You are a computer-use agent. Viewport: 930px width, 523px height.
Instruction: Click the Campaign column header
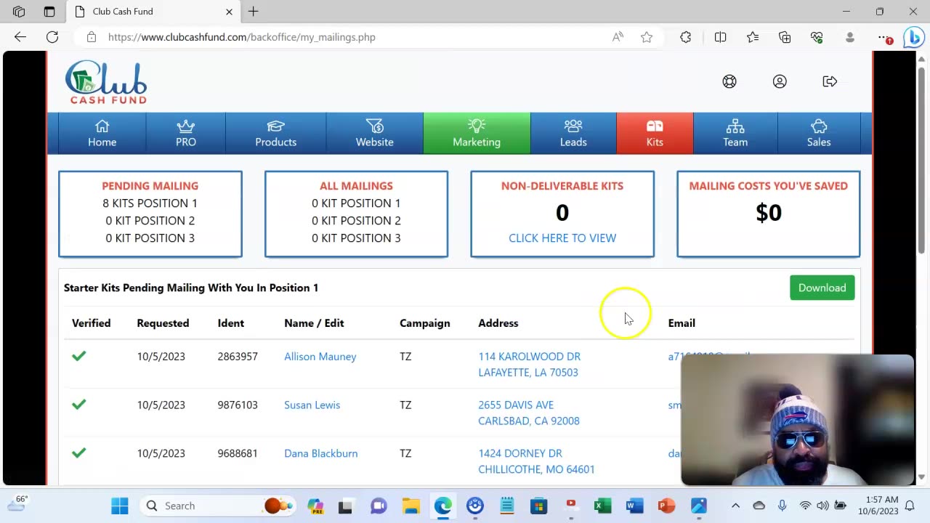click(x=425, y=323)
